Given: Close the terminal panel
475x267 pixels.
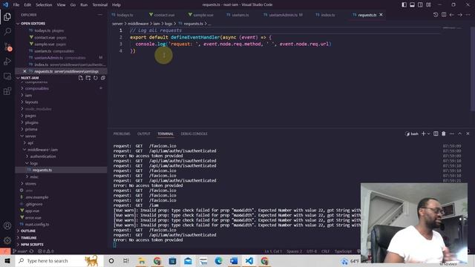Looking at the screenshot, I should [x=468, y=133].
